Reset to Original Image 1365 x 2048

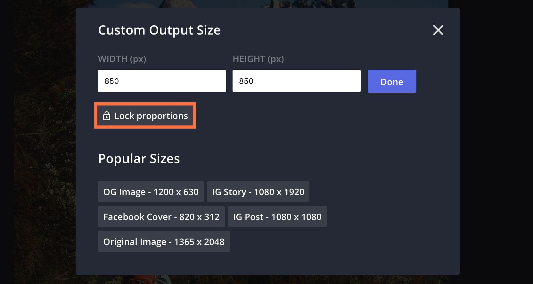pyautogui.click(x=164, y=242)
